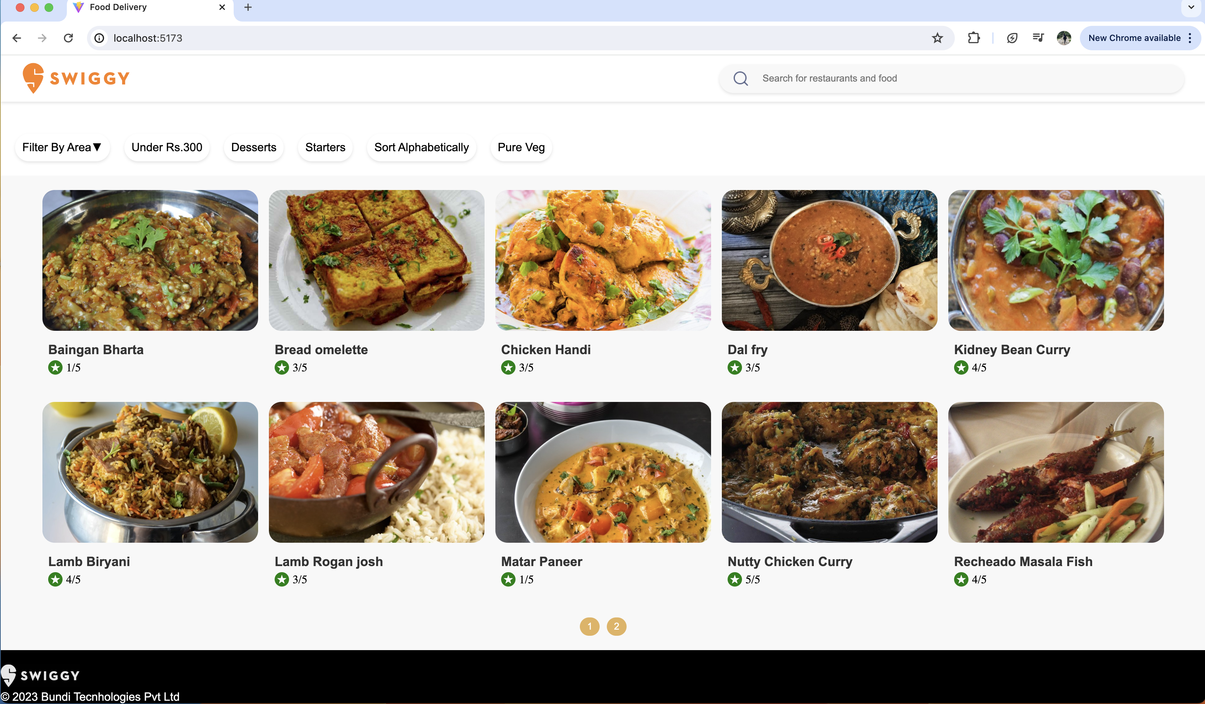Click the star icon next to Nutty Chicken Curry
This screenshot has width=1205, height=704.
(734, 579)
